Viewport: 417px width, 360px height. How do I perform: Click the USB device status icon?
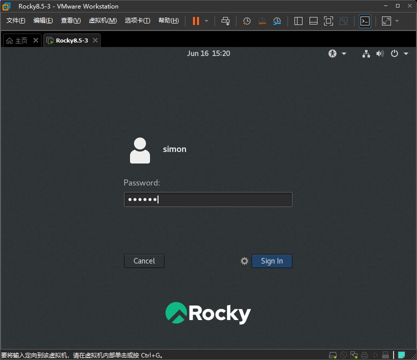385,355
